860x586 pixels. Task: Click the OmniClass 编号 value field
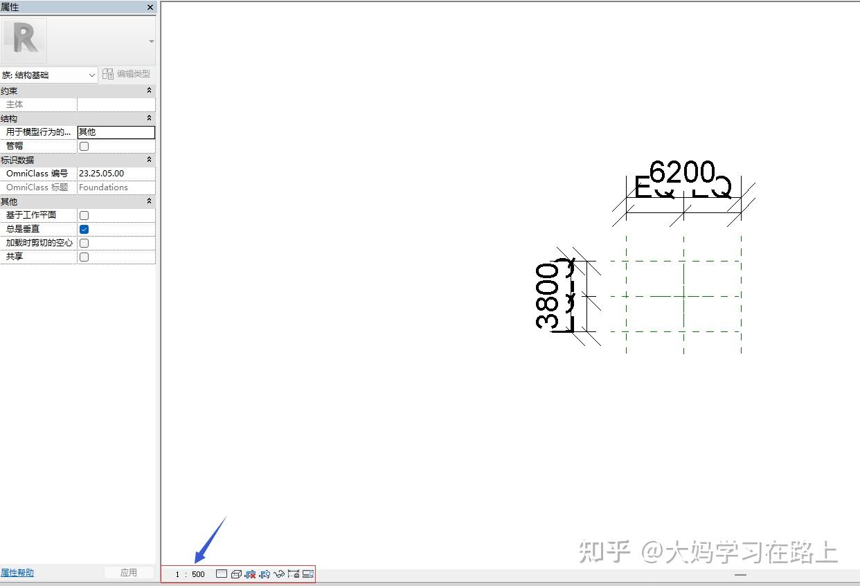[x=116, y=174]
